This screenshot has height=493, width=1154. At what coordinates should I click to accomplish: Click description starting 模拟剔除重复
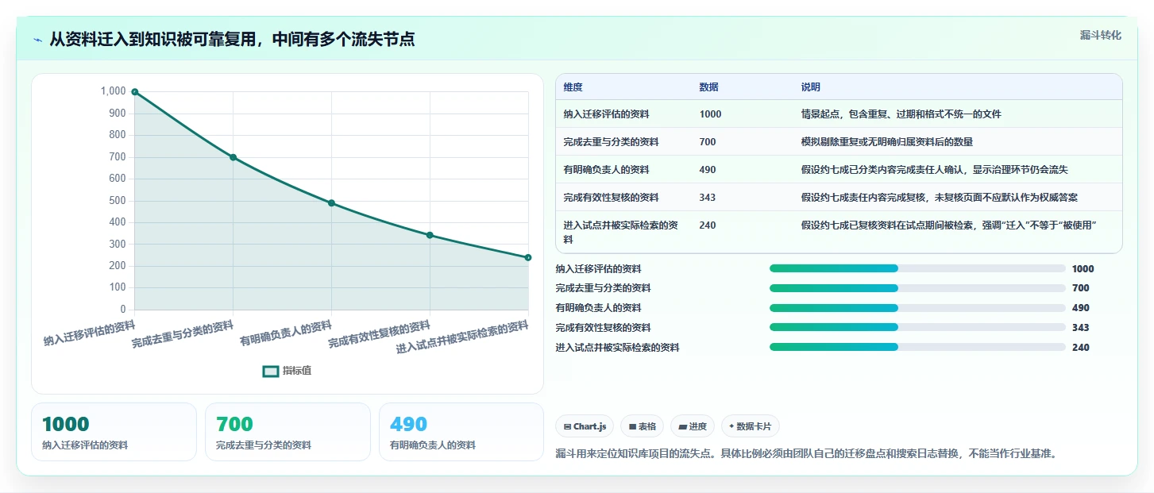(887, 142)
